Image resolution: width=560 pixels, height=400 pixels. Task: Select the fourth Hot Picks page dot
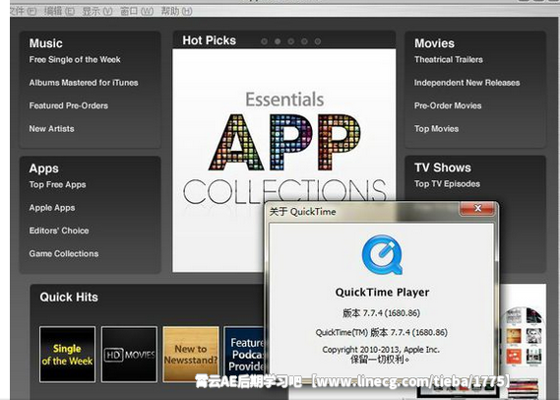[304, 41]
